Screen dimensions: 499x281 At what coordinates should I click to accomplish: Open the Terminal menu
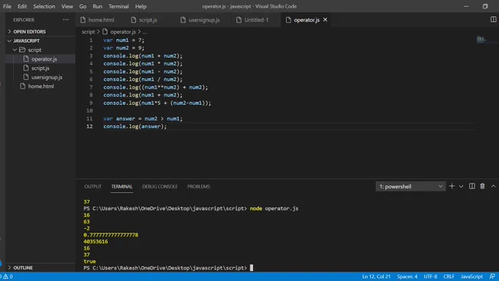point(119,7)
